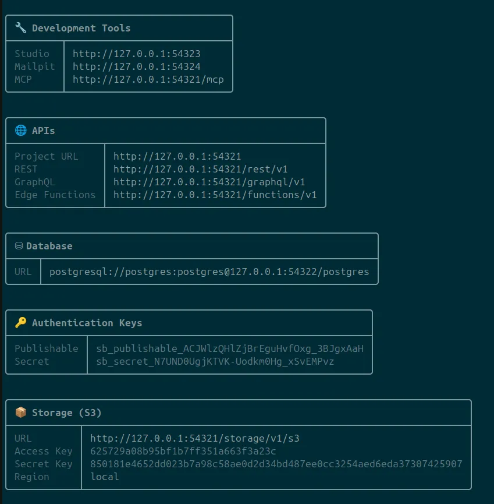Click the APIs section header
This screenshot has height=504, width=494.
(44, 131)
